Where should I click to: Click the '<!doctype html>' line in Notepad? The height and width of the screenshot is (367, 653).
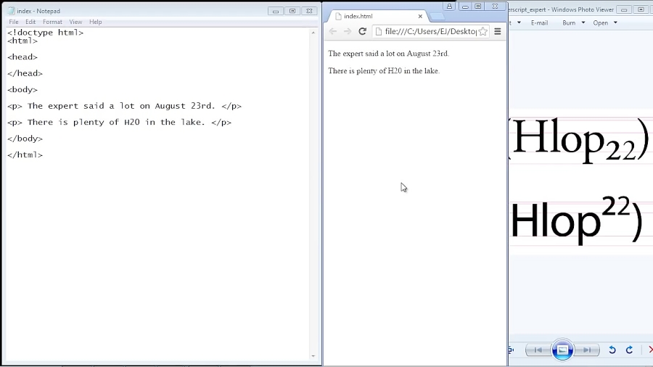pyautogui.click(x=46, y=33)
